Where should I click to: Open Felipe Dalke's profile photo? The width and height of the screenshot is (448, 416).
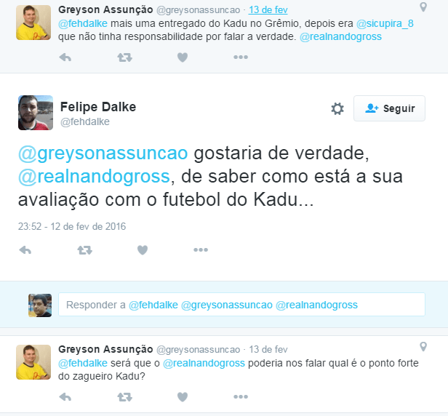tap(36, 113)
